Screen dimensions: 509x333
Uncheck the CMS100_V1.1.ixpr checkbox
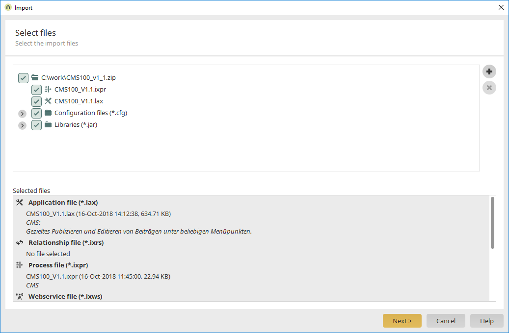point(36,90)
